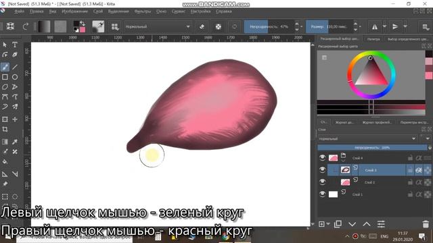The image size is (433, 243).
Task: Open horizontal mirror options arrow
Action: coord(384,26)
